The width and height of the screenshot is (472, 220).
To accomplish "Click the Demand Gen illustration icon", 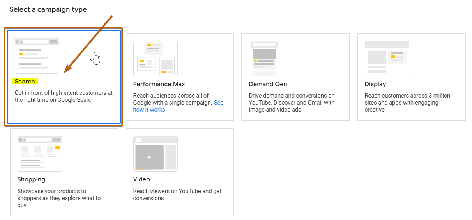I will pyautogui.click(x=271, y=59).
